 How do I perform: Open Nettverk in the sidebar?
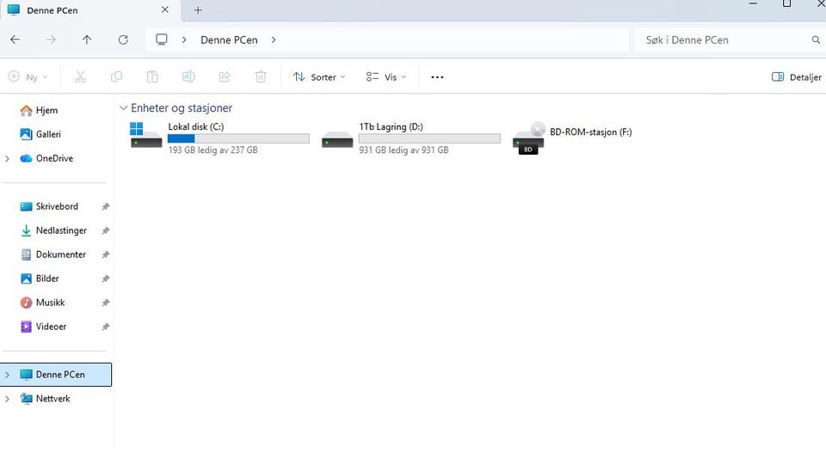(x=45, y=399)
